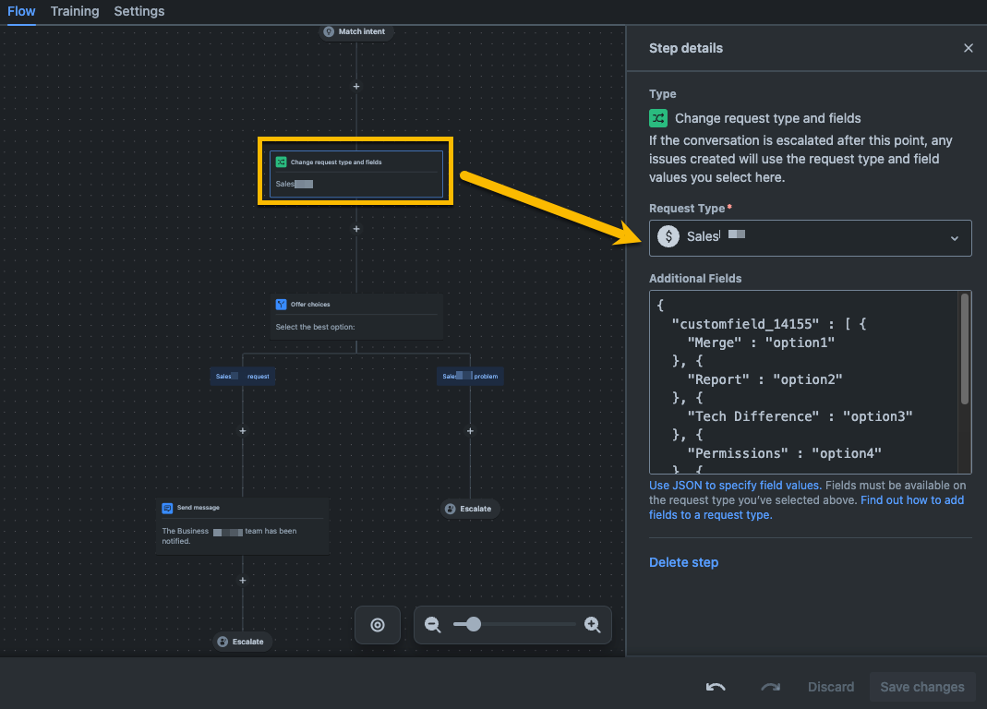Screen dimensions: 987x709
Task: Click 'Select the best option:' text
Action: pos(316,327)
